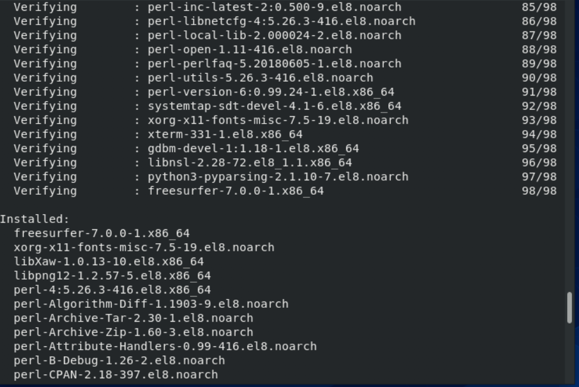Click the terminal scrollbar thumb
The height and width of the screenshot is (387, 579).
(x=570, y=308)
